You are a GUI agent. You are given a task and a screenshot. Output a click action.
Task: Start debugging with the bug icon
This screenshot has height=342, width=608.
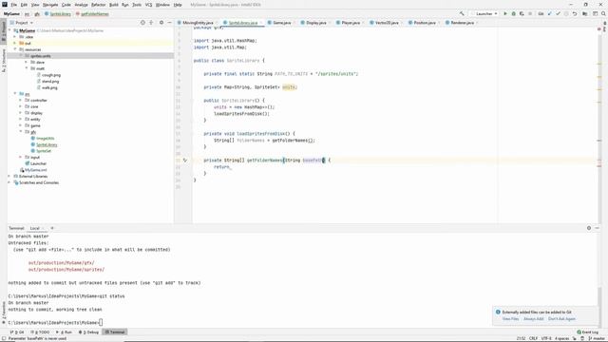tap(513, 13)
